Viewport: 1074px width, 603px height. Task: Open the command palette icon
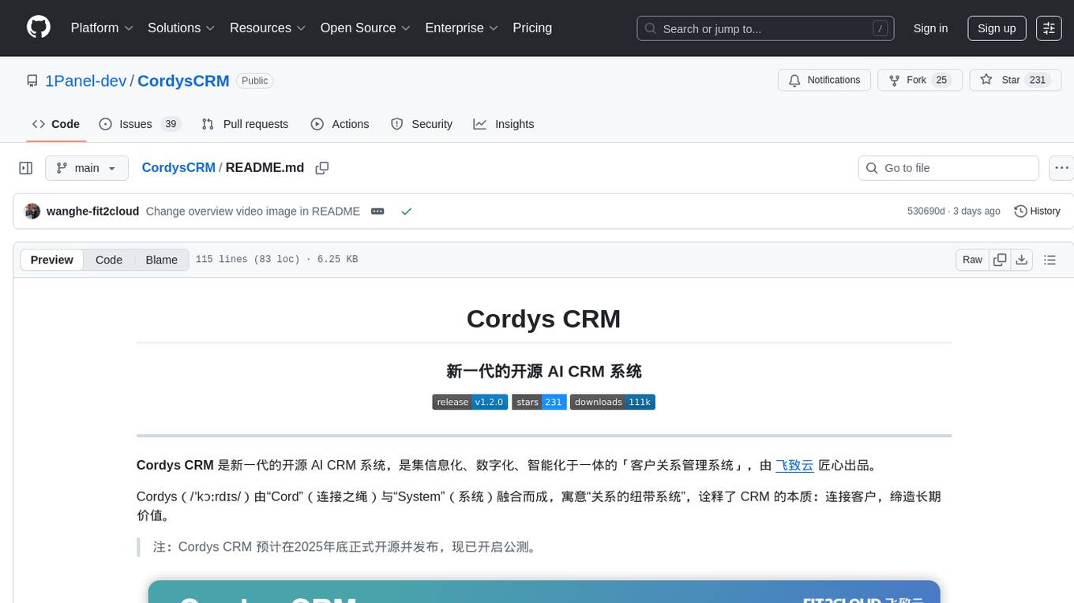[1050, 28]
